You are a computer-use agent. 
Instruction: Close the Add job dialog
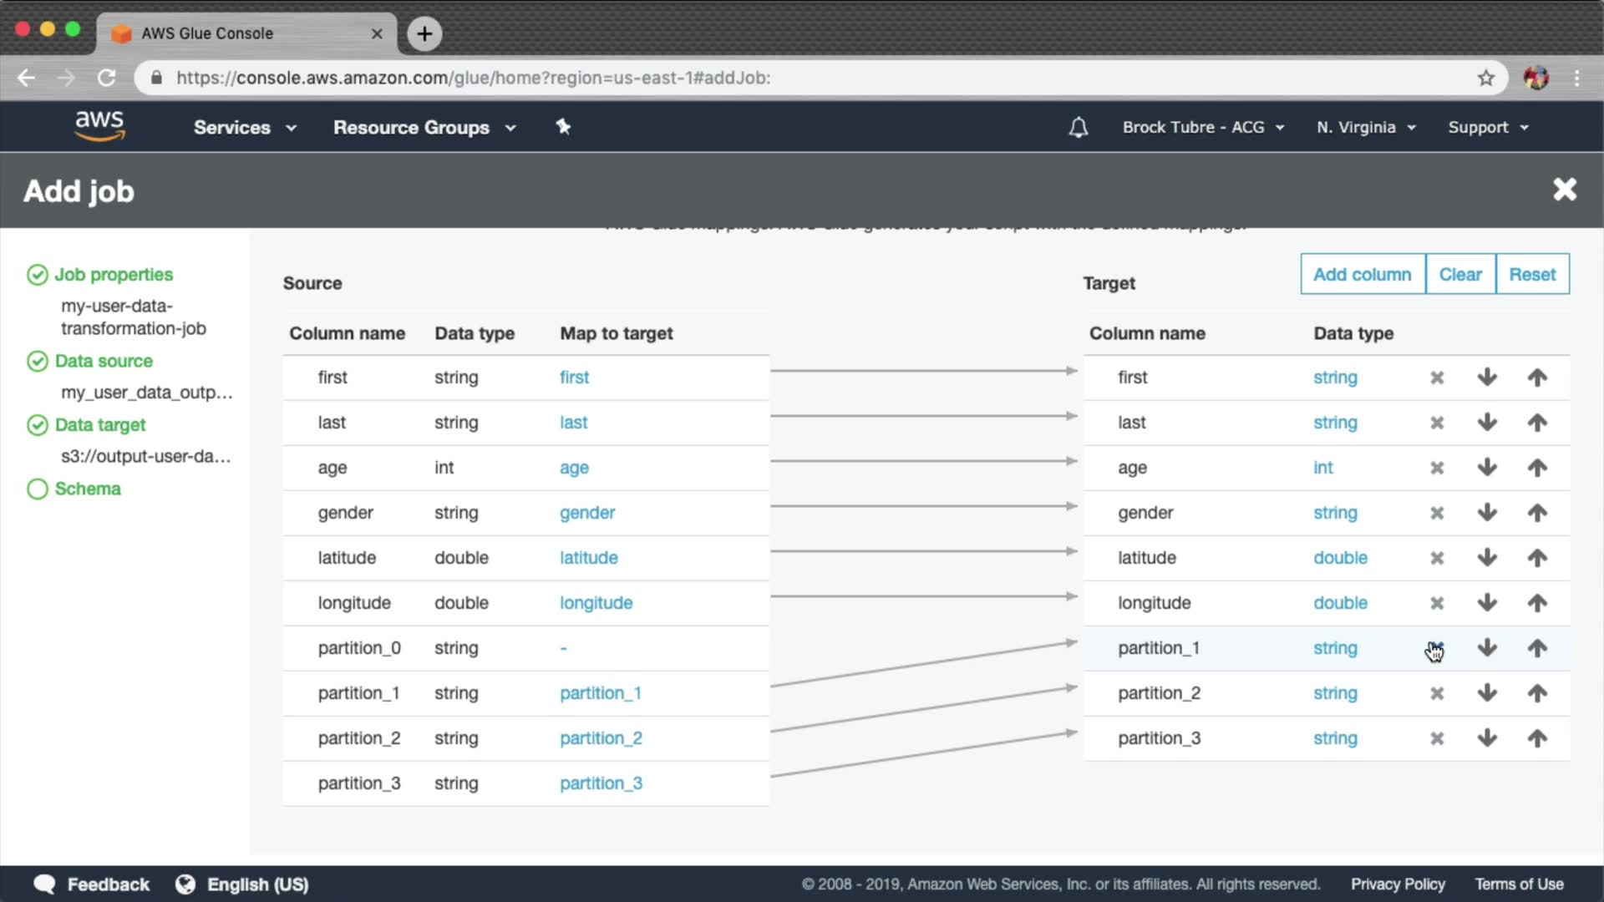click(1564, 190)
